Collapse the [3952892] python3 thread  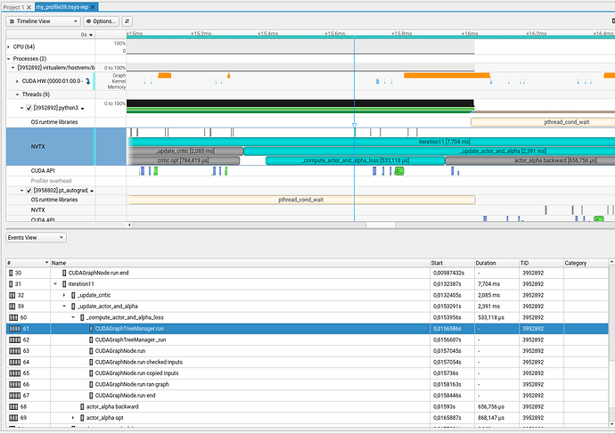point(22,108)
